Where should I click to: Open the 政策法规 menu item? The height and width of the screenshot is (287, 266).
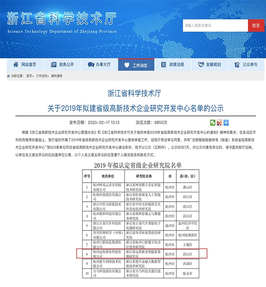176,64
